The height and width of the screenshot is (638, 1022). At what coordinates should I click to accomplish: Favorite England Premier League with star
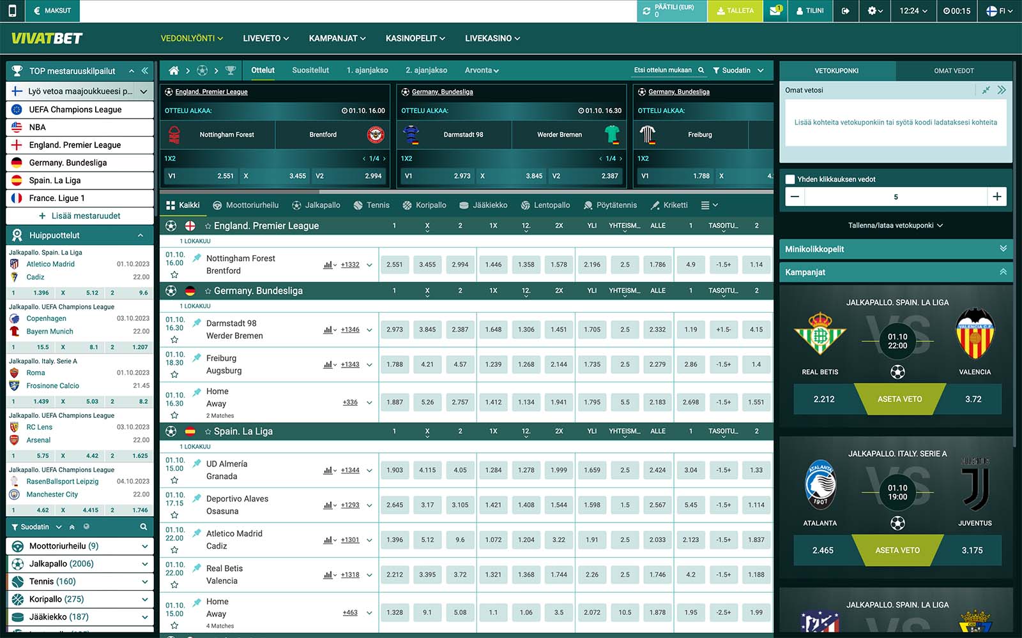pos(208,226)
